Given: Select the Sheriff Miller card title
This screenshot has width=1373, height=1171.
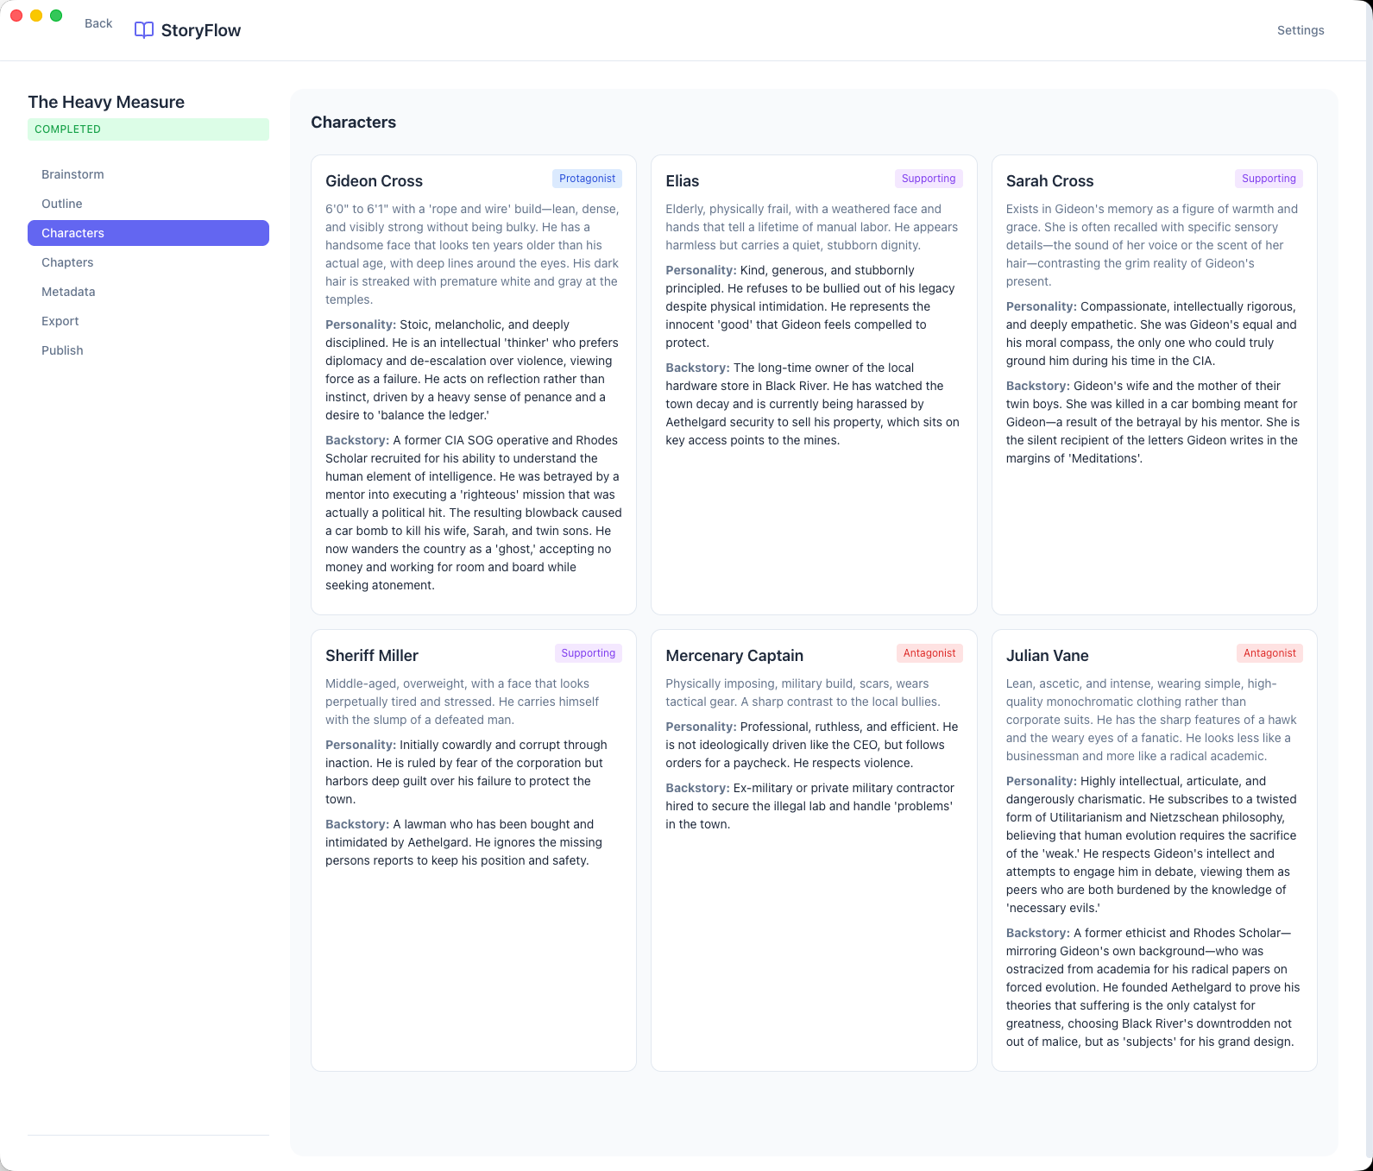Looking at the screenshot, I should pyautogui.click(x=372, y=656).
